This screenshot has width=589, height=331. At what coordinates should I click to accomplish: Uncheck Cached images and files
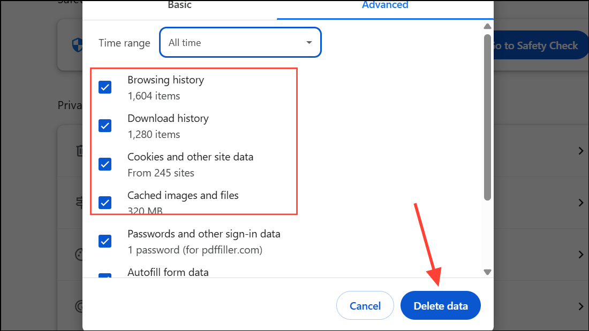pyautogui.click(x=104, y=203)
